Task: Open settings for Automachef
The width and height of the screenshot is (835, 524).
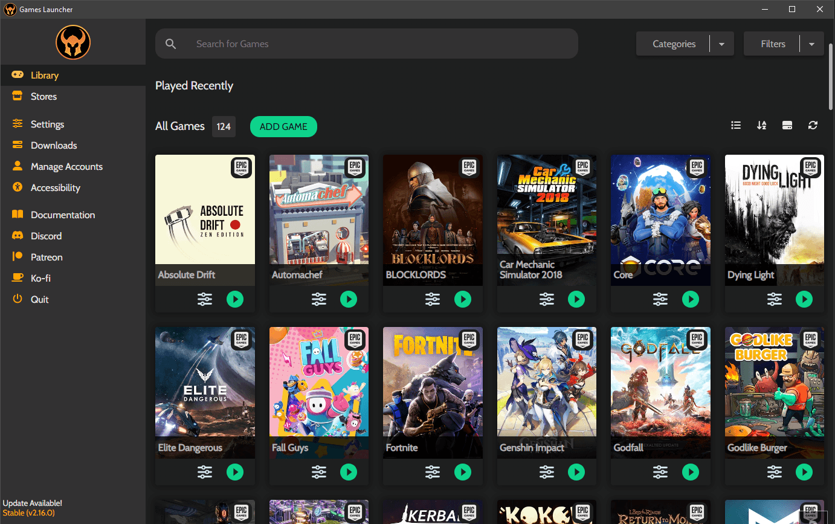Action: click(x=319, y=299)
